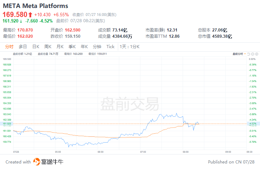The height and width of the screenshot is (169, 260).
Task: Click the chart zoom-out minus icon
Action: (x=253, y=54)
